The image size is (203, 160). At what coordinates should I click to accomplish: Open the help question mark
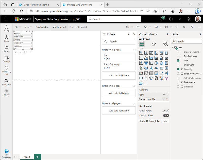pyautogui.click(x=180, y=19)
